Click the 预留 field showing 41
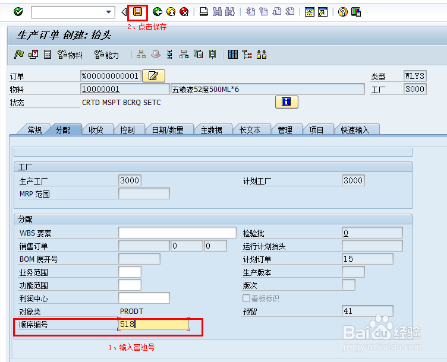Screen dimensions: 447x362 pos(367,311)
